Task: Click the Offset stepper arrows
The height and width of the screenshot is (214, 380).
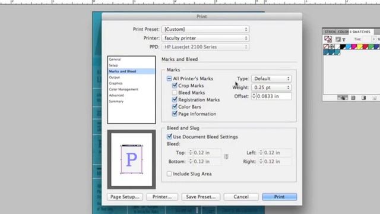Action: (254, 96)
